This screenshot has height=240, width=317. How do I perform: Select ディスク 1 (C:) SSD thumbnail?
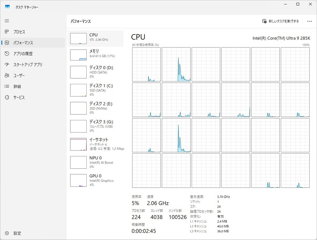[x=78, y=90]
